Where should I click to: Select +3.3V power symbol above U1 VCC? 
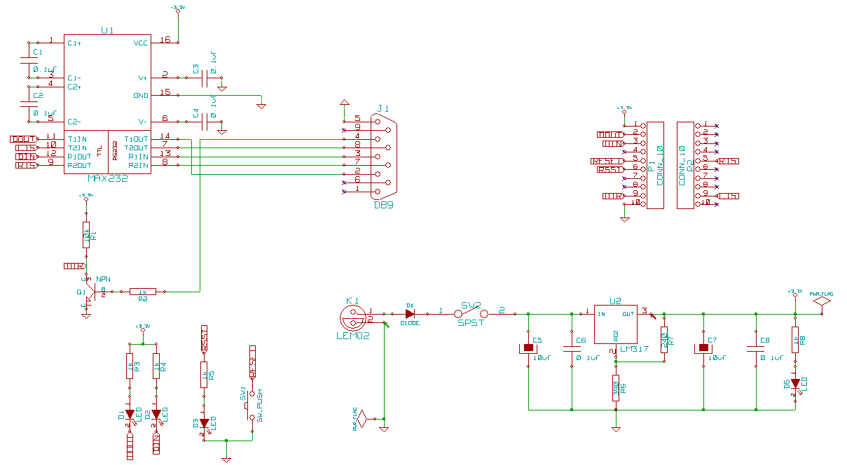click(178, 10)
